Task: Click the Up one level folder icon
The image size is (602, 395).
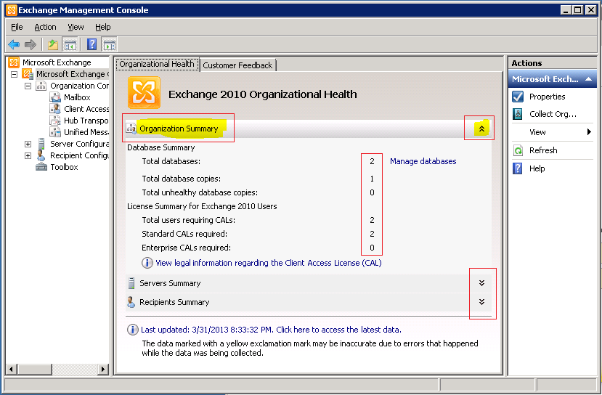Action: click(53, 45)
